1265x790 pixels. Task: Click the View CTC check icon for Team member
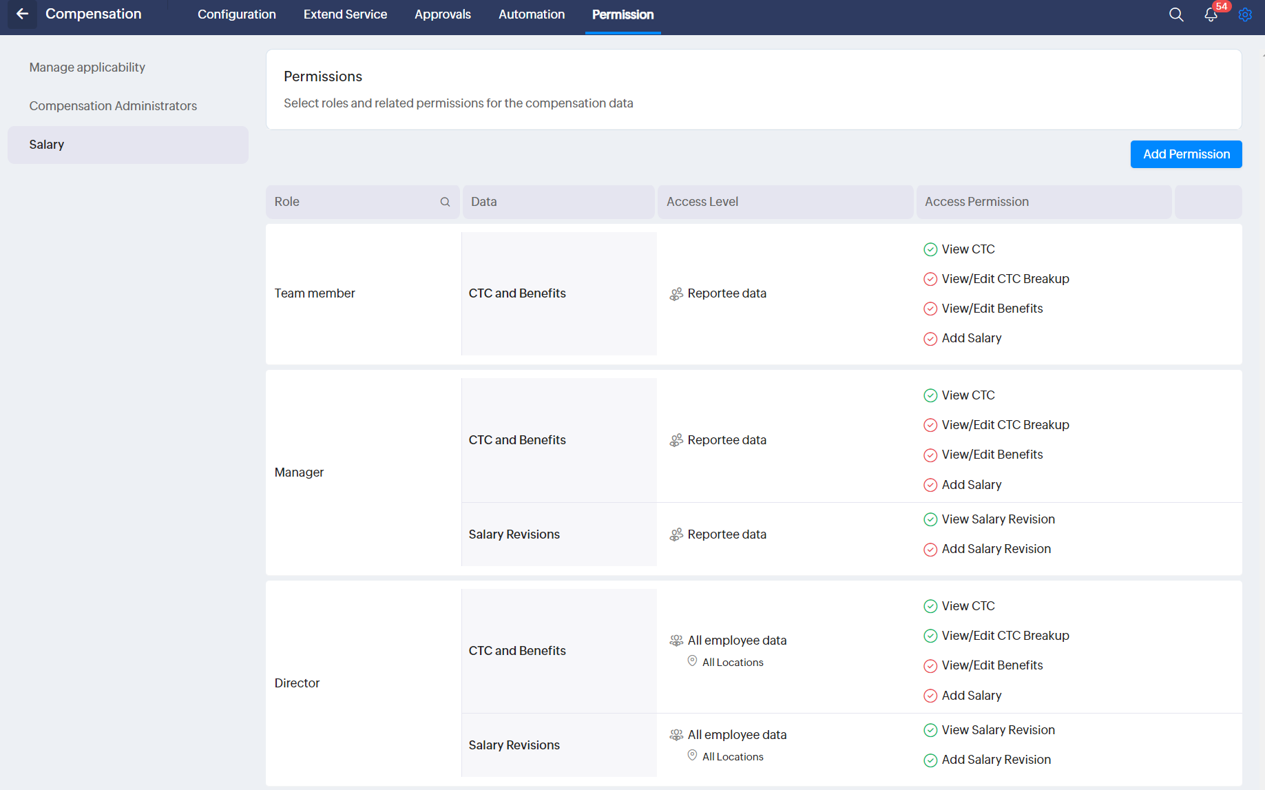(930, 249)
